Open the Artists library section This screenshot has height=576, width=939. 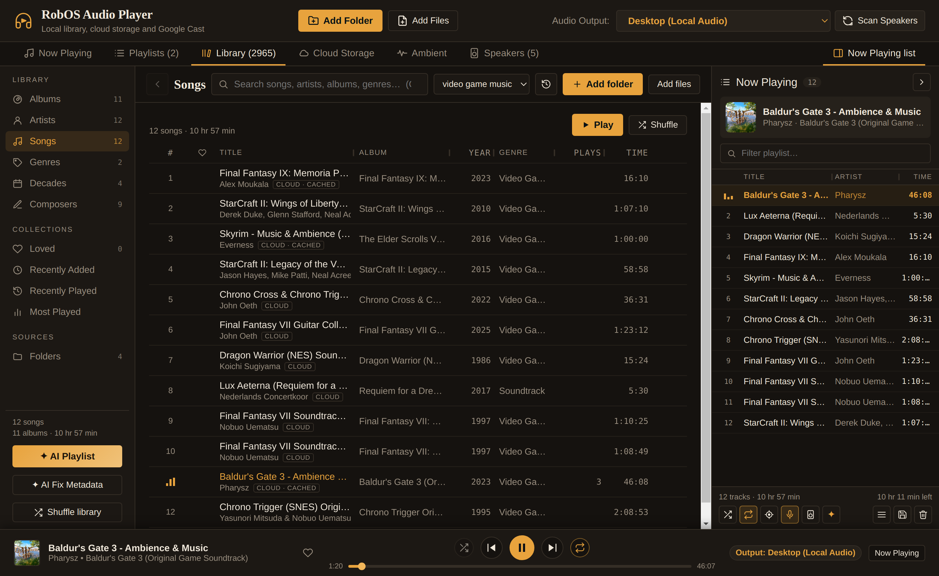(67, 120)
